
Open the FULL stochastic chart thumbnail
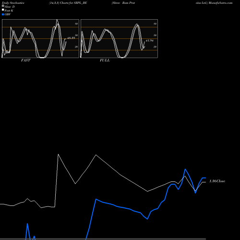[x=119, y=38]
